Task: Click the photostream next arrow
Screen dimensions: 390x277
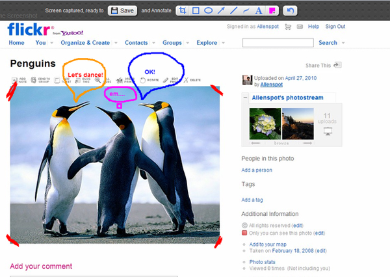Action: click(307, 143)
